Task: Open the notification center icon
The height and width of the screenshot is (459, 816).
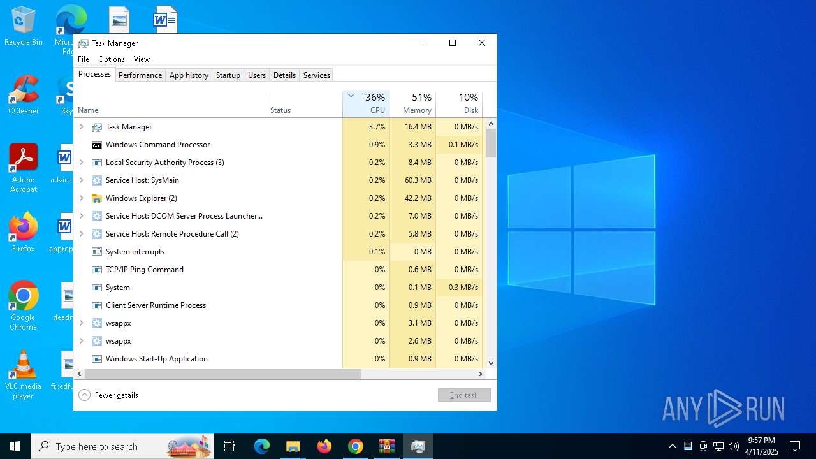Action: (795, 446)
